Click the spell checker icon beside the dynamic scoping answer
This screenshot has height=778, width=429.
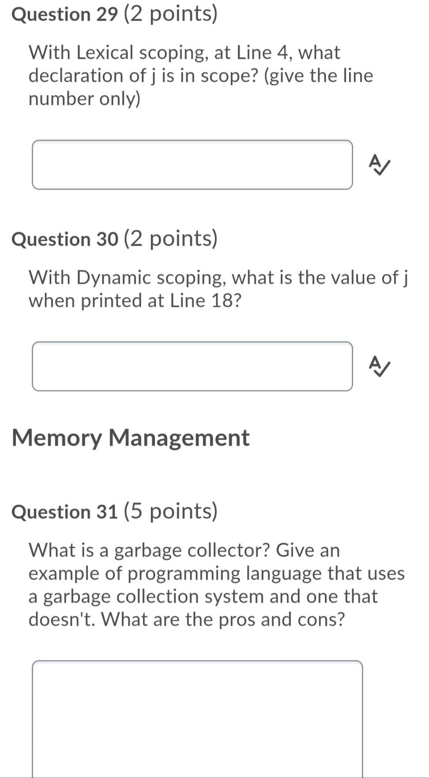click(x=379, y=366)
